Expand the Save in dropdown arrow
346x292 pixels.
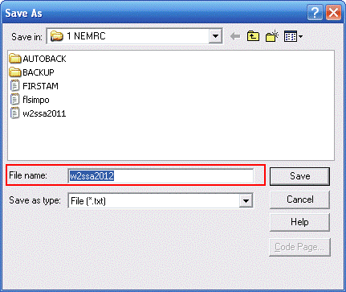(215, 36)
